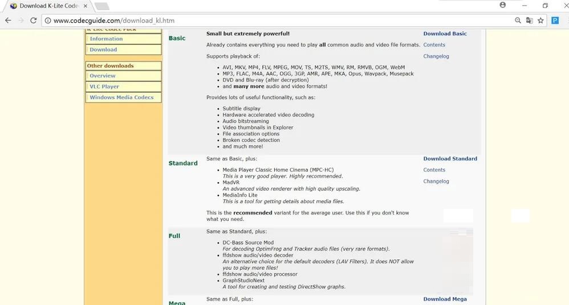Click the Download Basic link
Viewport: 569px width, 305px height.
tap(445, 34)
